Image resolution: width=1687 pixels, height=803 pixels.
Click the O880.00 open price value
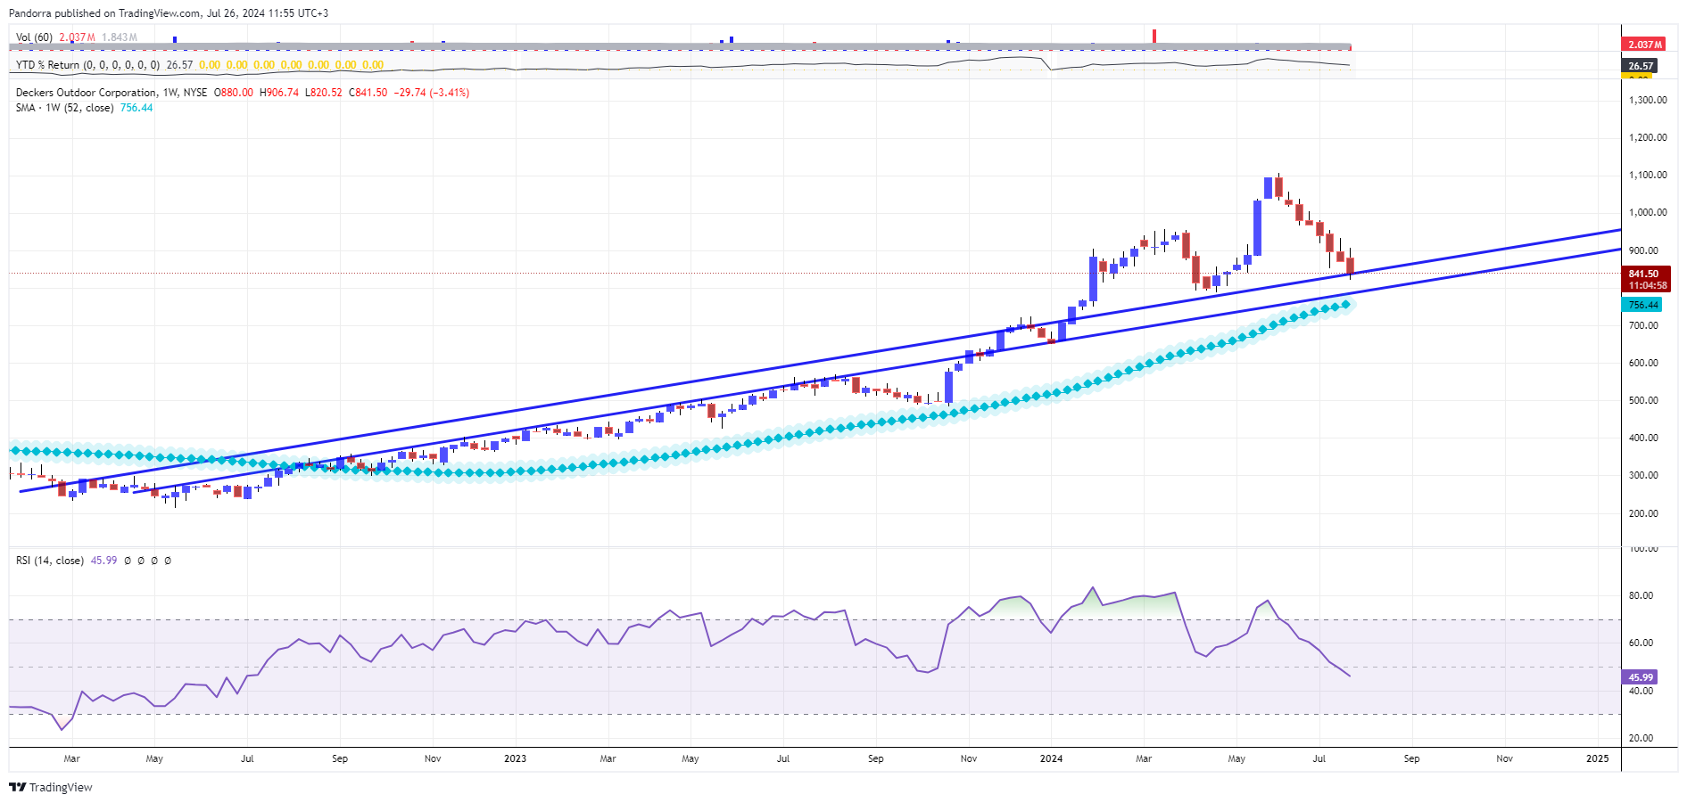(234, 93)
